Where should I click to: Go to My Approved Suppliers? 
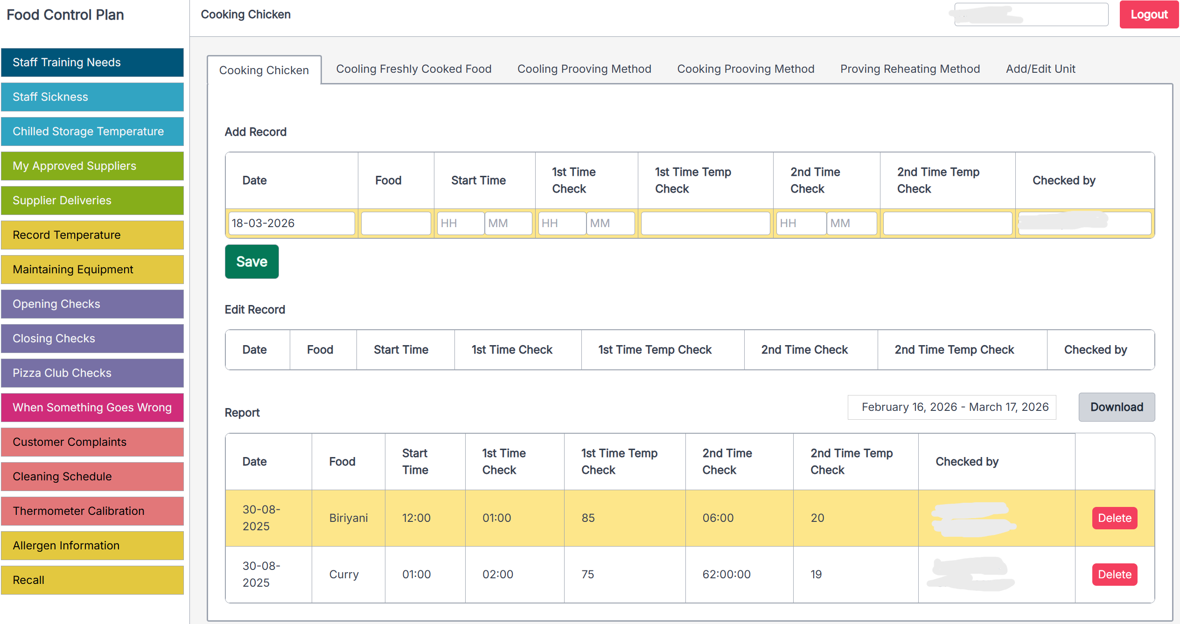tap(92, 166)
